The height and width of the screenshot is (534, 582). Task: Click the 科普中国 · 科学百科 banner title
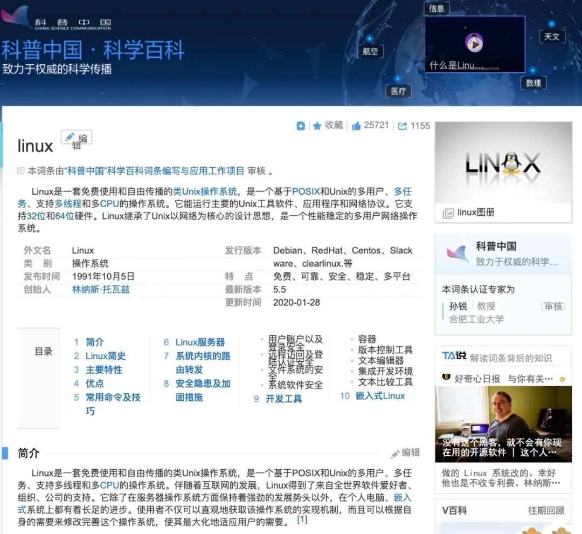coord(93,50)
